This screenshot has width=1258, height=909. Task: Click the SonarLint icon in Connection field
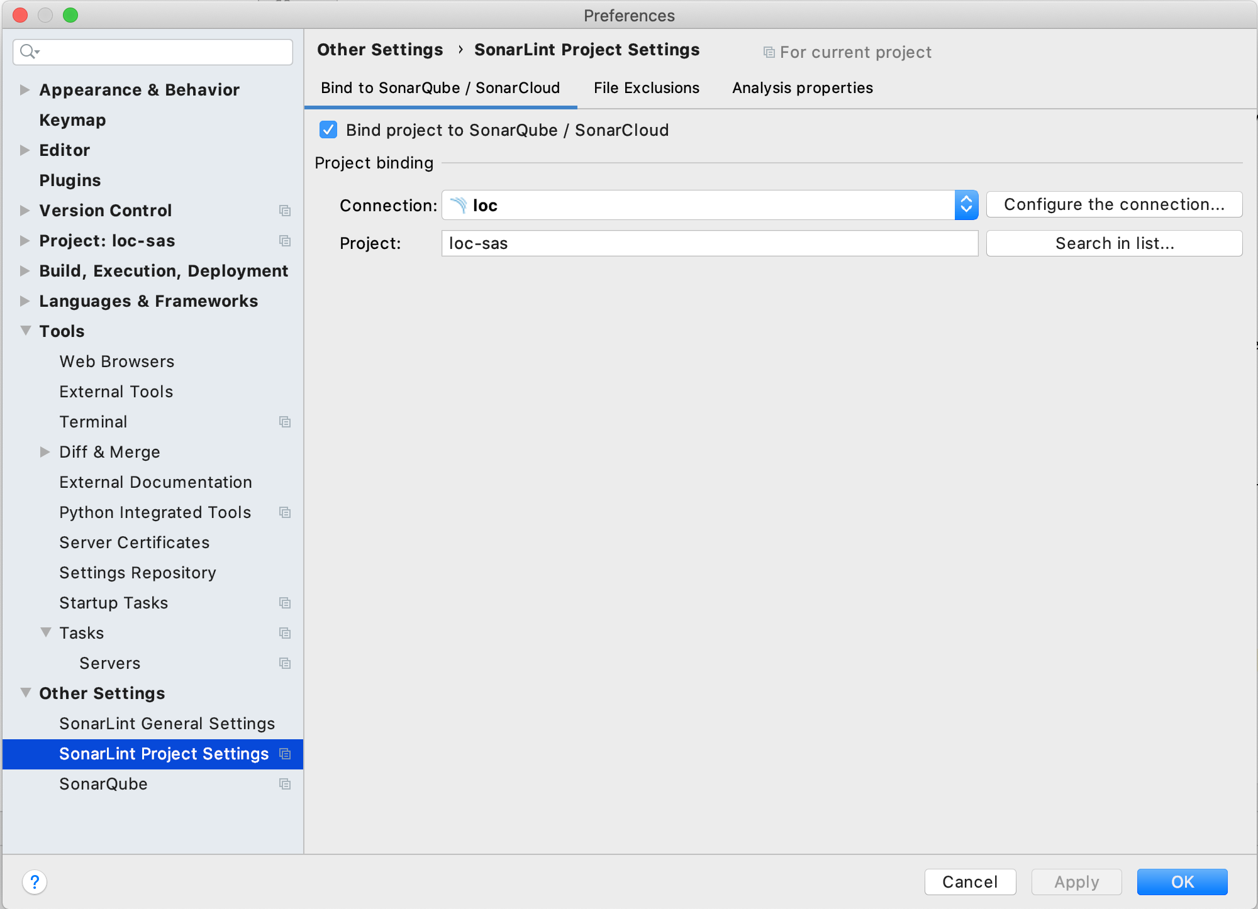tap(459, 205)
